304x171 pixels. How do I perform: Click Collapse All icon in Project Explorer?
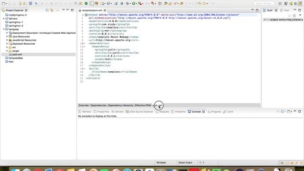47,10
